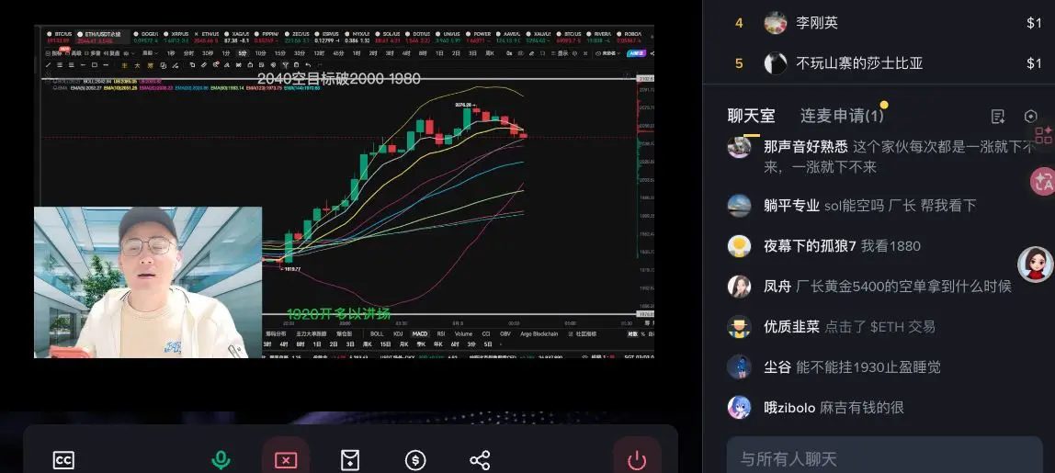Open 不玩山寨的莎士比亚 leaderboard entry

pos(859,63)
